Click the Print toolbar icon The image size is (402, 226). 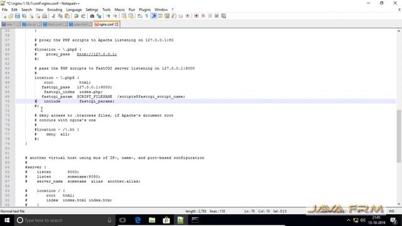(45, 16)
